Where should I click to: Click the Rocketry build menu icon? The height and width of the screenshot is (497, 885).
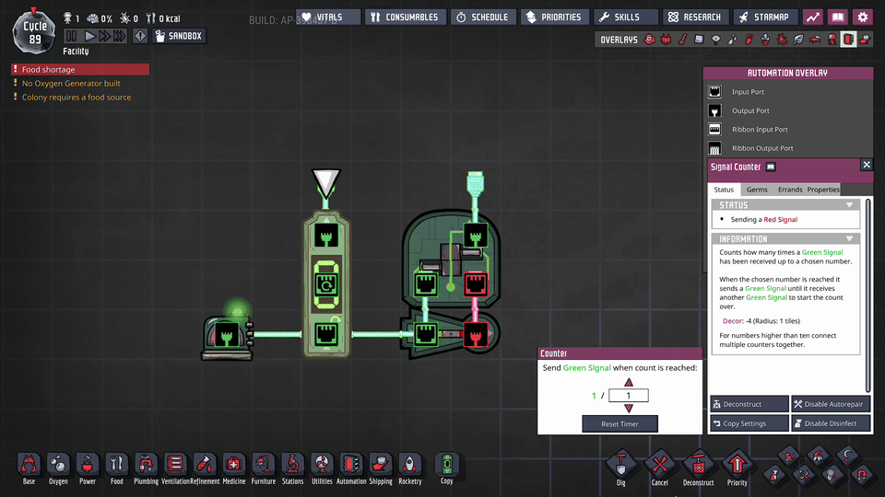tap(409, 465)
